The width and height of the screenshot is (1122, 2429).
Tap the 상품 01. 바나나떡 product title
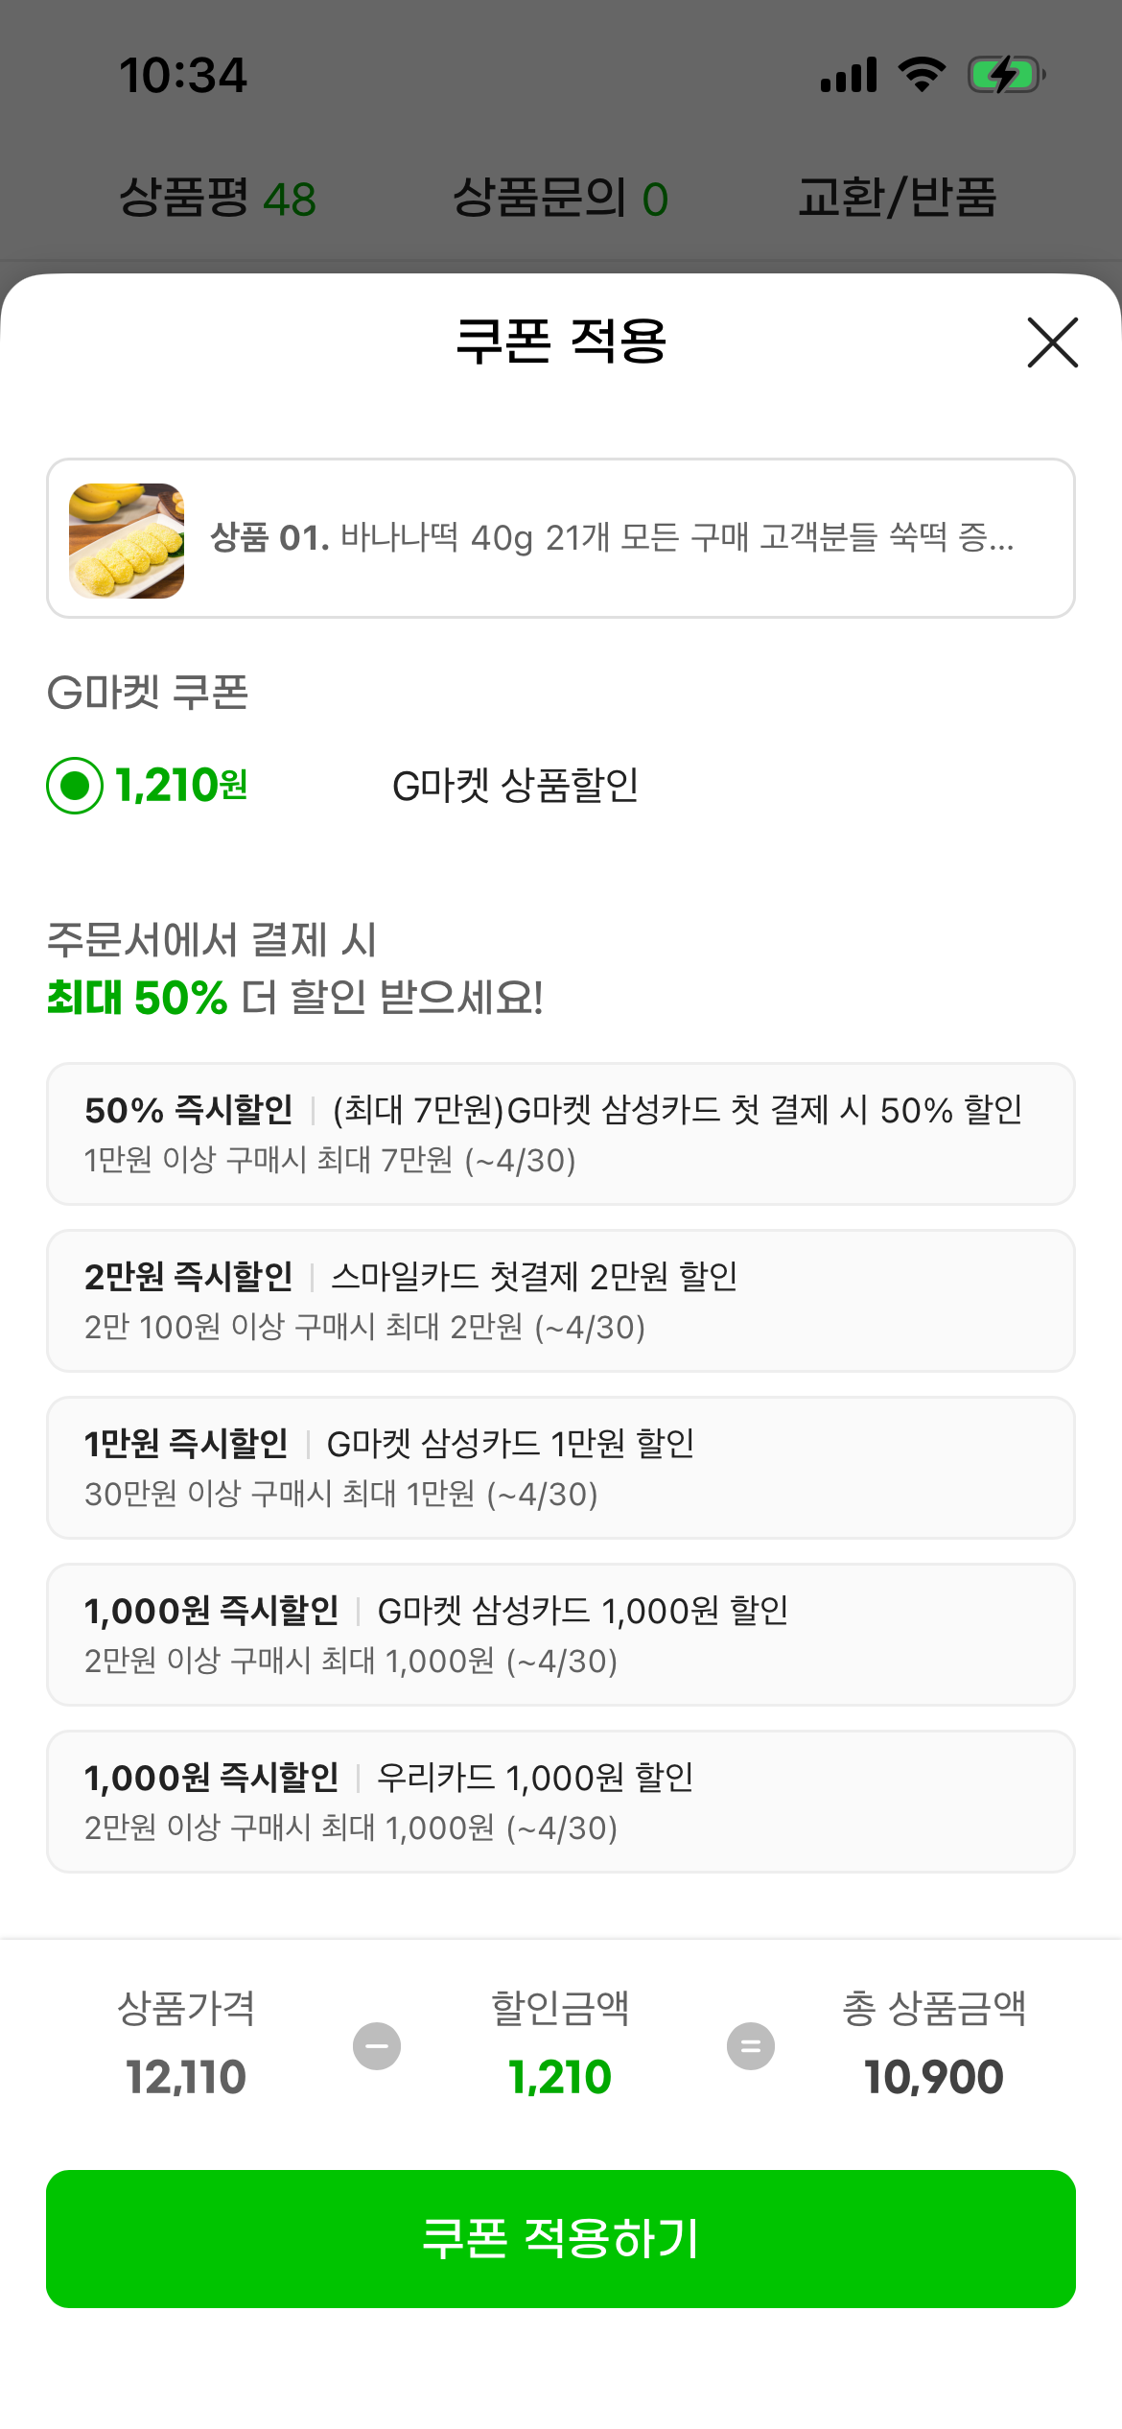click(x=612, y=538)
